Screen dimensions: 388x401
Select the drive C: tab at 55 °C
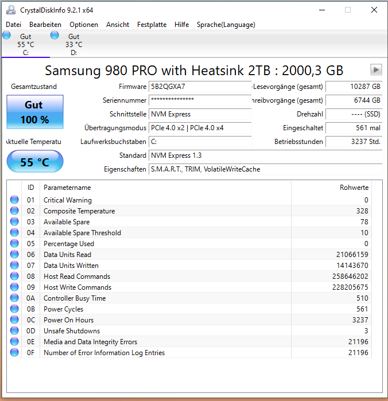click(x=26, y=44)
